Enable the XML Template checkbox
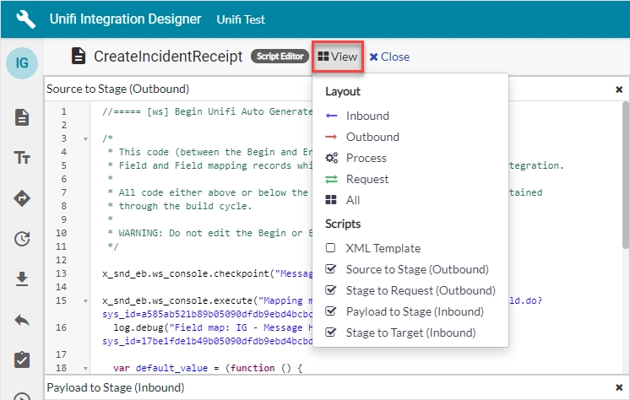630x400 pixels. click(x=332, y=249)
